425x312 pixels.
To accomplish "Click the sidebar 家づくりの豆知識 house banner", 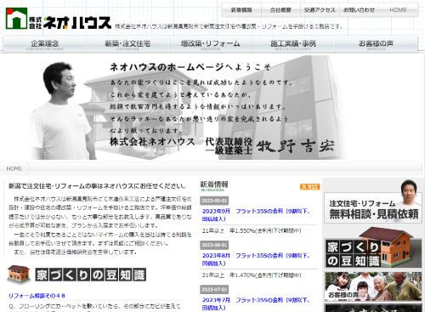I will [373, 248].
